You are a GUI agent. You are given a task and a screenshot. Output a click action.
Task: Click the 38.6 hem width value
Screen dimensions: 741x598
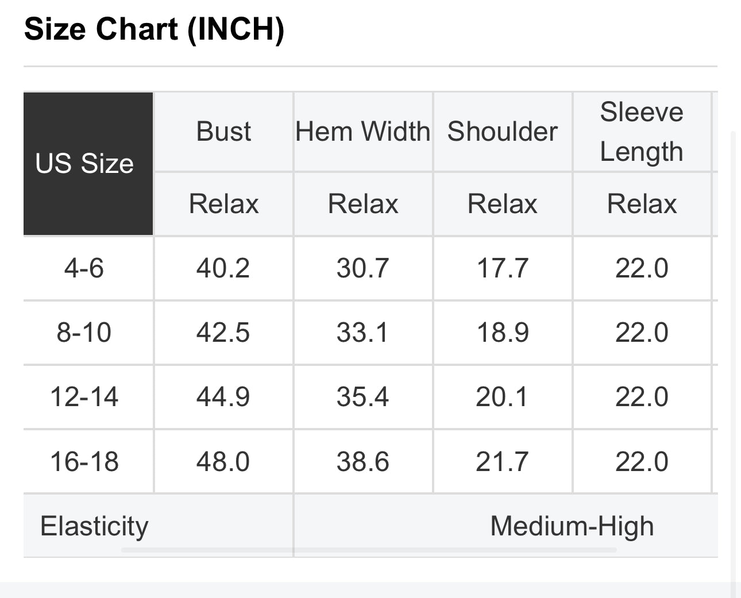coord(363,462)
